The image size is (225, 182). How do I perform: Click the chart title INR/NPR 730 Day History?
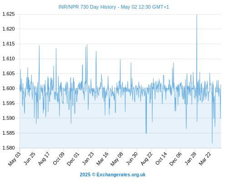coord(114,7)
